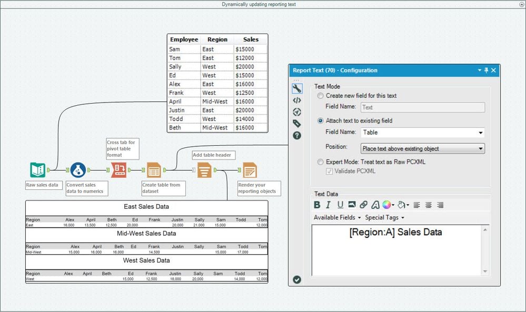This screenshot has width=526, height=312.
Task: Select the 'Create table from dataset' annotation
Action: pyautogui.click(x=163, y=188)
